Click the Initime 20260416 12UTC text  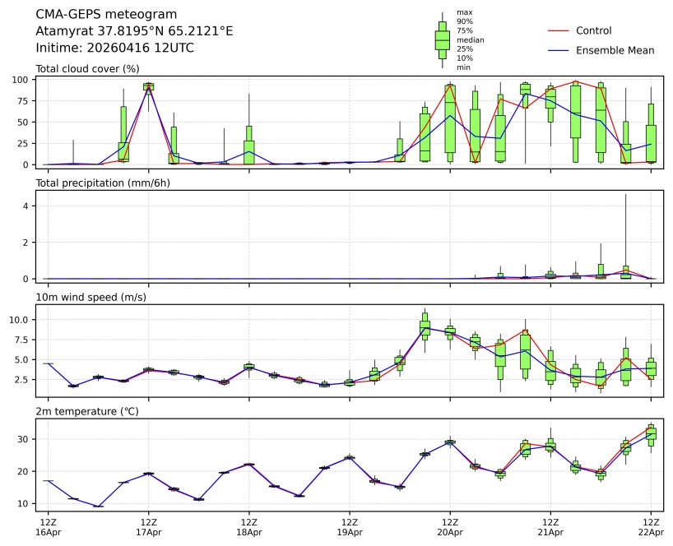(x=115, y=48)
